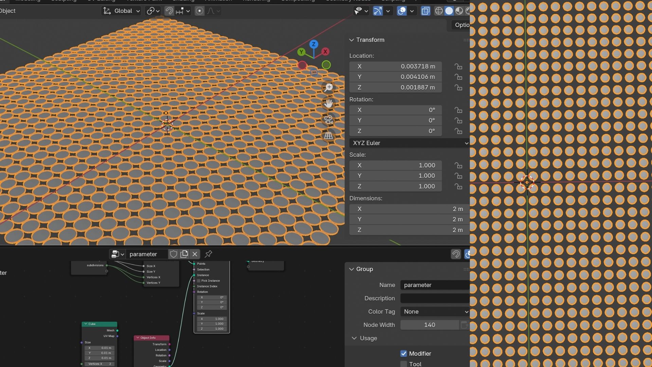Viewport: 652px width, 367px height.
Task: Click fake user shield for parameter
Action: [x=174, y=254]
